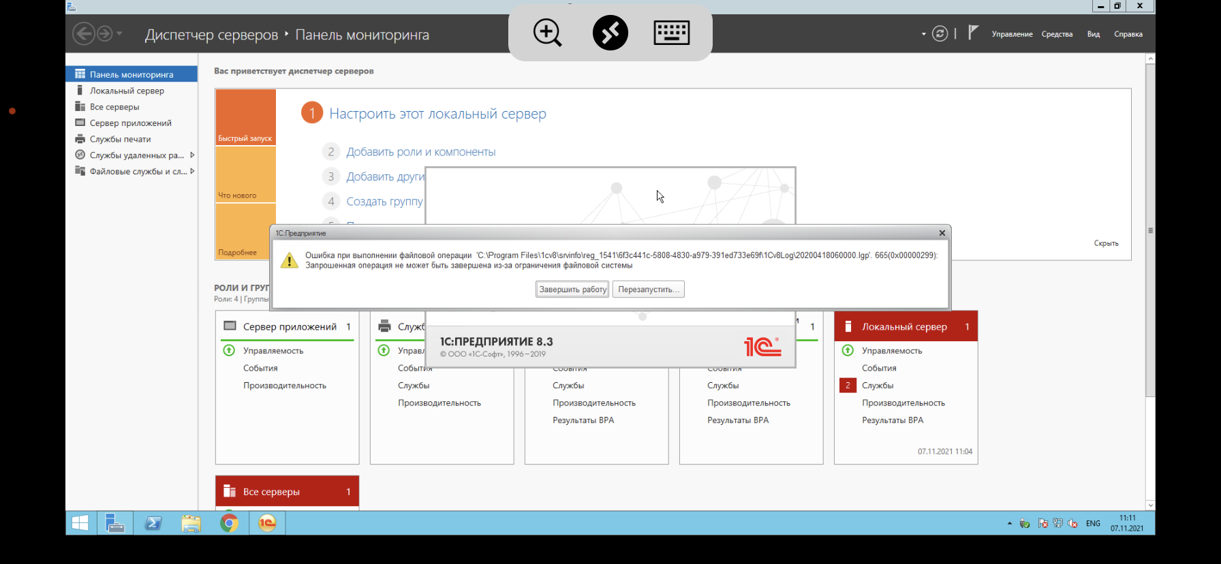The image size is (1221, 564).
Task: Open File Explorer from the taskbar
Action: tap(191, 523)
